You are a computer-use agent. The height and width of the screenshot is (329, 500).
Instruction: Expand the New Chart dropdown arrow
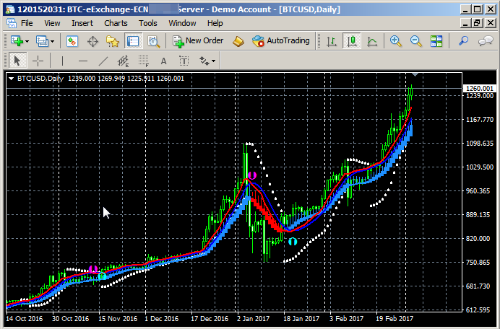coord(27,41)
